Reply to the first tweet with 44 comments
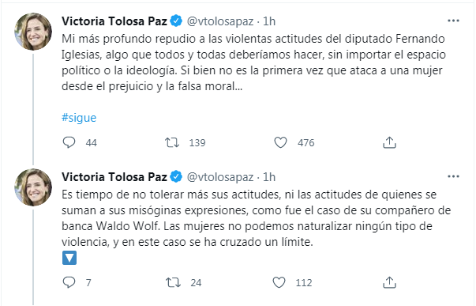This screenshot has width=476, height=306. click(69, 142)
